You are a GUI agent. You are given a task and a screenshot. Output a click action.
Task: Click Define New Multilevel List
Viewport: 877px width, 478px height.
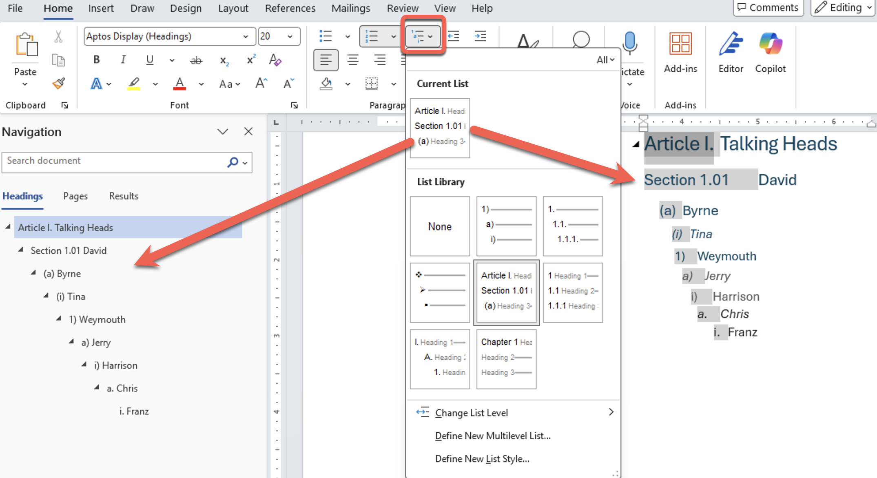492,436
